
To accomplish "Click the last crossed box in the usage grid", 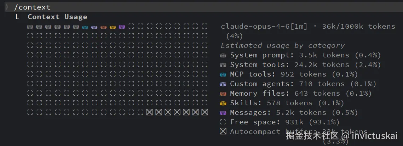I will (205, 112).
